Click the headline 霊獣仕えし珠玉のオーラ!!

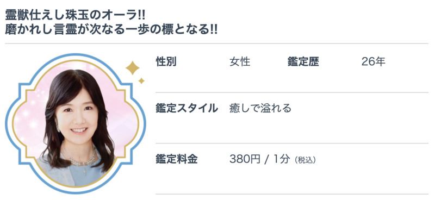75,15
